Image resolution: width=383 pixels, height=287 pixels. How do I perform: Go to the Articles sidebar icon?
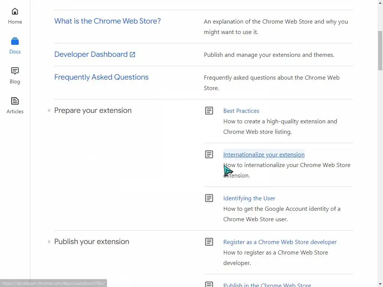[15, 101]
